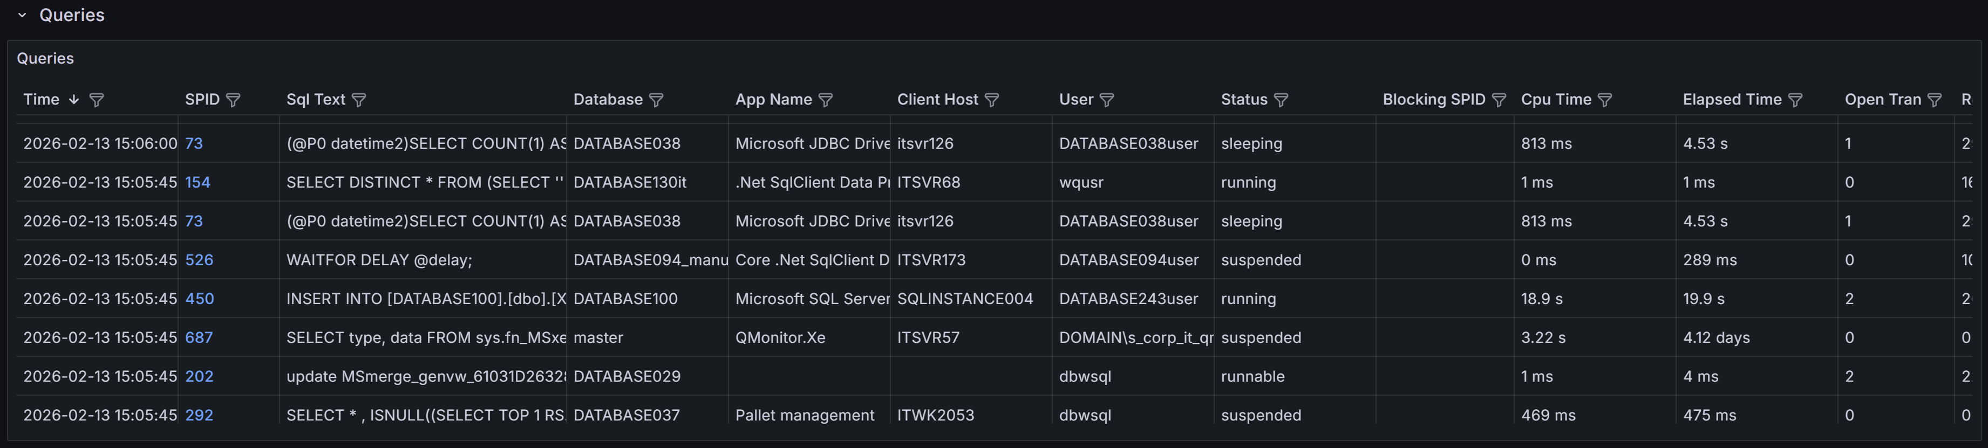This screenshot has height=448, width=1988.
Task: Sort by the Database column header
Action: [608, 100]
